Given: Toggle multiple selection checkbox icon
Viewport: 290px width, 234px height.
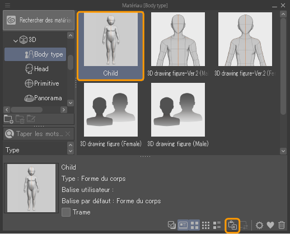Looking at the screenshot, I should 172,225.
